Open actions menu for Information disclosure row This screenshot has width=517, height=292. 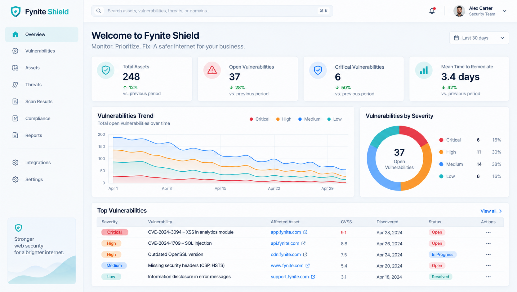pos(488,277)
